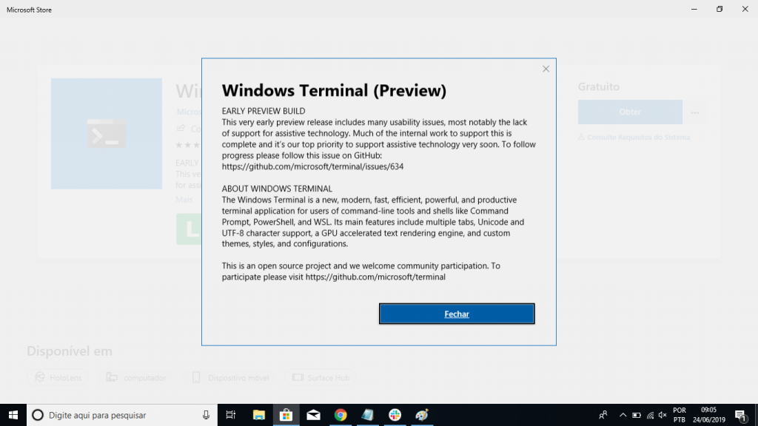Click the microphone icon in the taskbar search
The width and height of the screenshot is (758, 426).
pos(206,415)
